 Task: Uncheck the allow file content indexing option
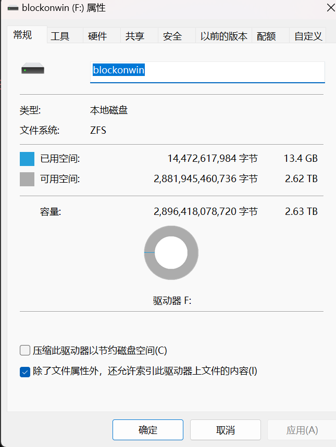[x=24, y=372]
